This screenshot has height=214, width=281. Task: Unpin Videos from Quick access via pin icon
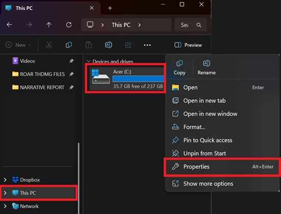[x=71, y=61]
